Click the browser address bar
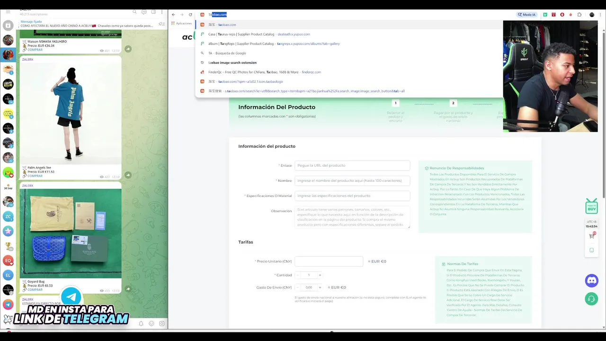 click(x=355, y=15)
